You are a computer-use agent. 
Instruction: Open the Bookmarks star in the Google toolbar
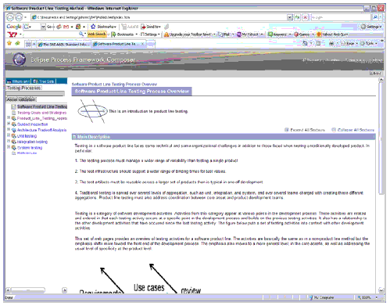(x=93, y=27)
